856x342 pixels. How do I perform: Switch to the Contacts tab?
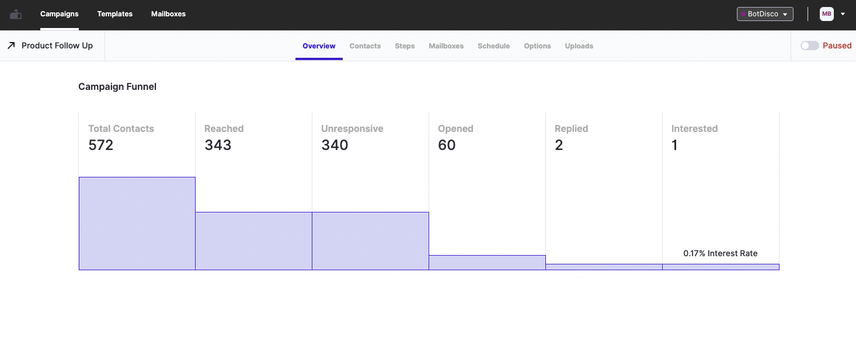pyautogui.click(x=365, y=46)
